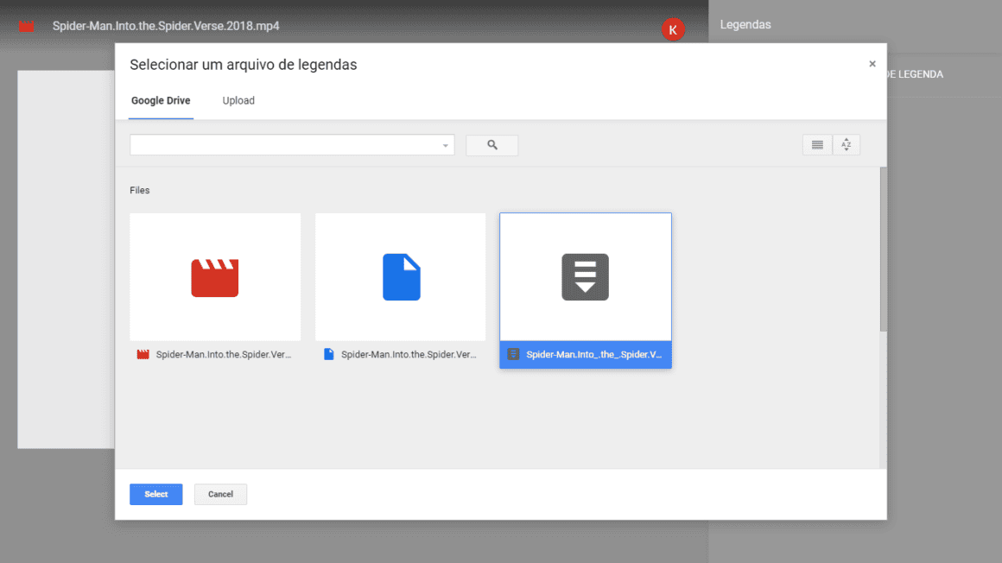Click the document file name Spider-Man.Into.the.Spider.Ver...

[409, 355]
